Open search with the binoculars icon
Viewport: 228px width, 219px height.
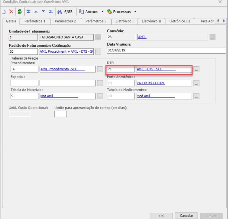(59, 12)
